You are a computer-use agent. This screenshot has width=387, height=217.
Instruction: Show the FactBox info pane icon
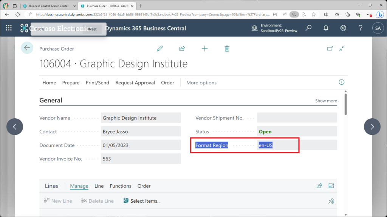[342, 82]
